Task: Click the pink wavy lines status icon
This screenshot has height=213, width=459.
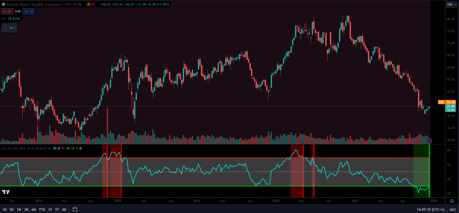Action: click(x=93, y=4)
